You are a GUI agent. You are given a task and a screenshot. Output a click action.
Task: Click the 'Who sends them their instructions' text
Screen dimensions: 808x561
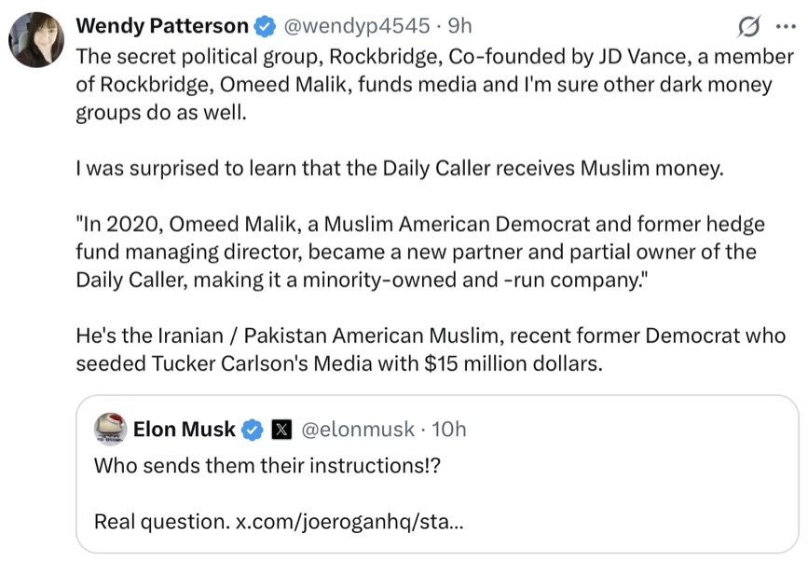[267, 465]
